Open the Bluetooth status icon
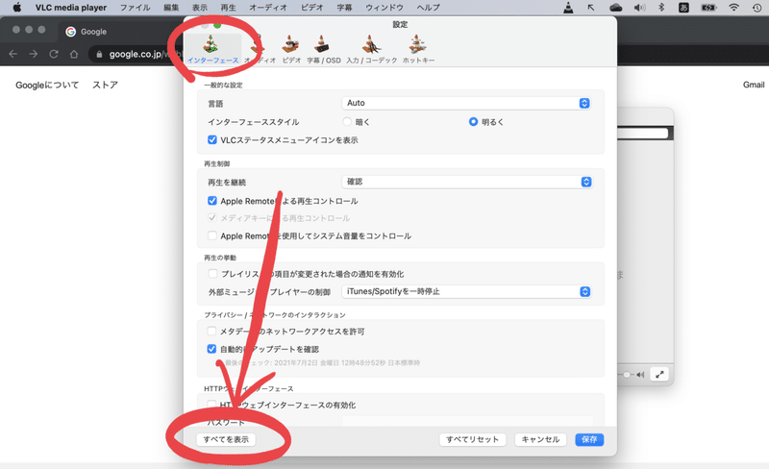Screen dimensions: 769x469 pyautogui.click(x=661, y=8)
